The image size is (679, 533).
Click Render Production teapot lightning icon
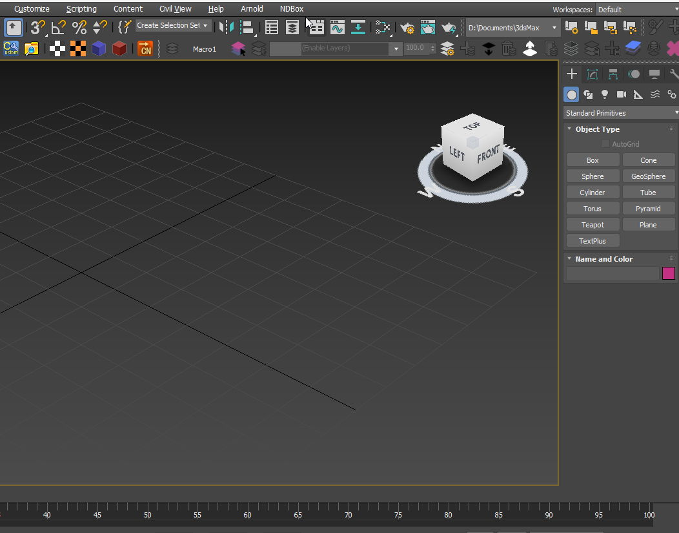point(449,28)
